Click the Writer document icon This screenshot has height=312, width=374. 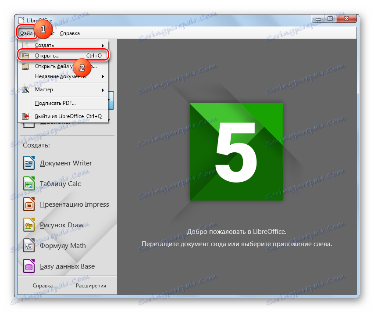29,163
